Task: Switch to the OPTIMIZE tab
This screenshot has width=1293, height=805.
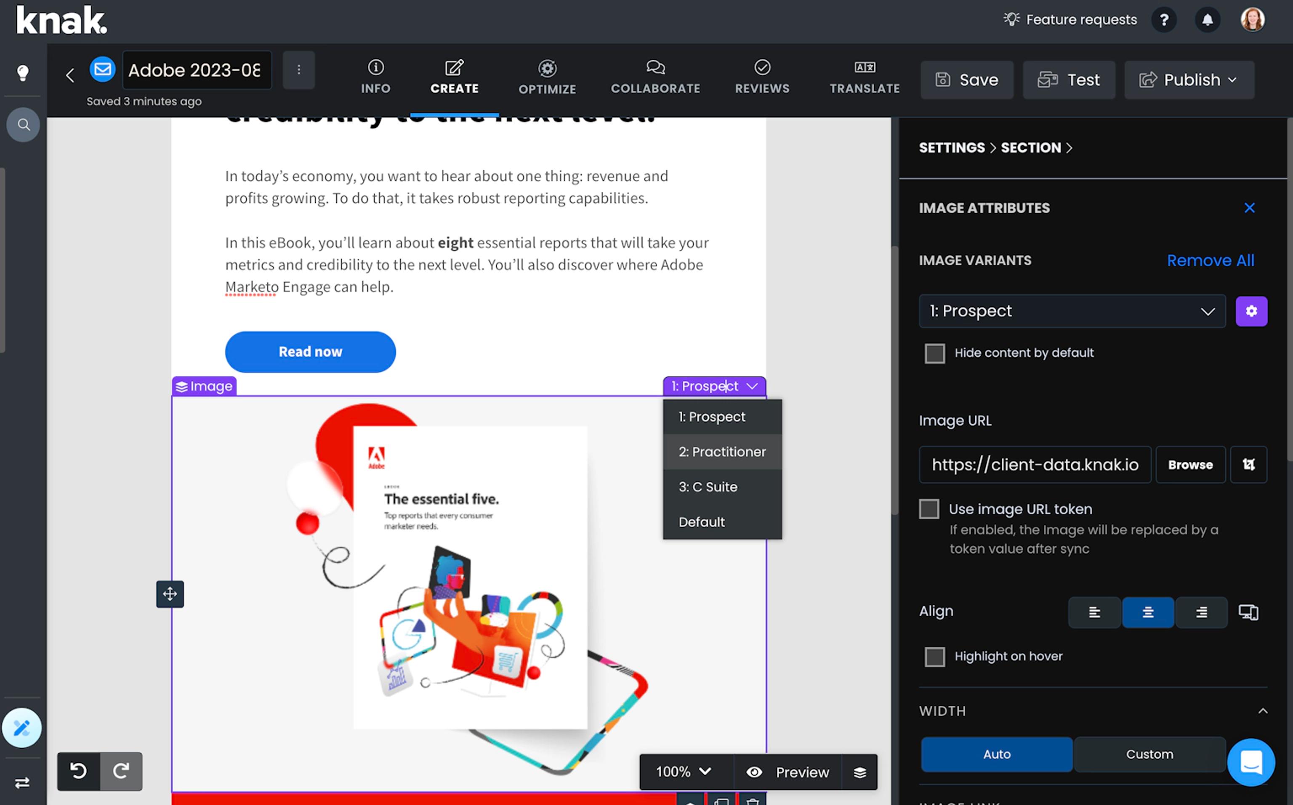Action: [x=547, y=78]
